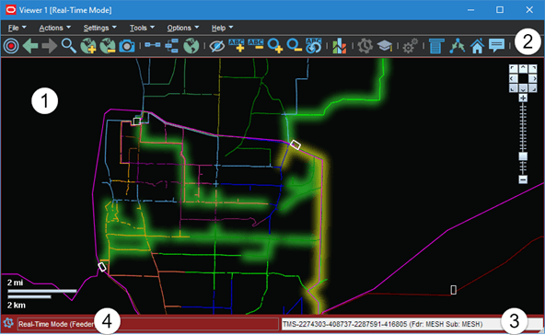
Task: Click the globe with plus icon
Action: pos(88,46)
